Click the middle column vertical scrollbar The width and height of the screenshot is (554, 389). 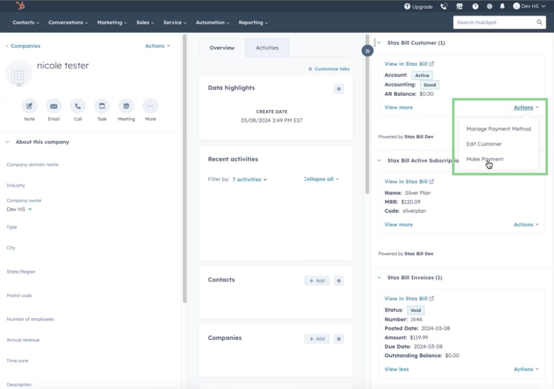point(367,114)
